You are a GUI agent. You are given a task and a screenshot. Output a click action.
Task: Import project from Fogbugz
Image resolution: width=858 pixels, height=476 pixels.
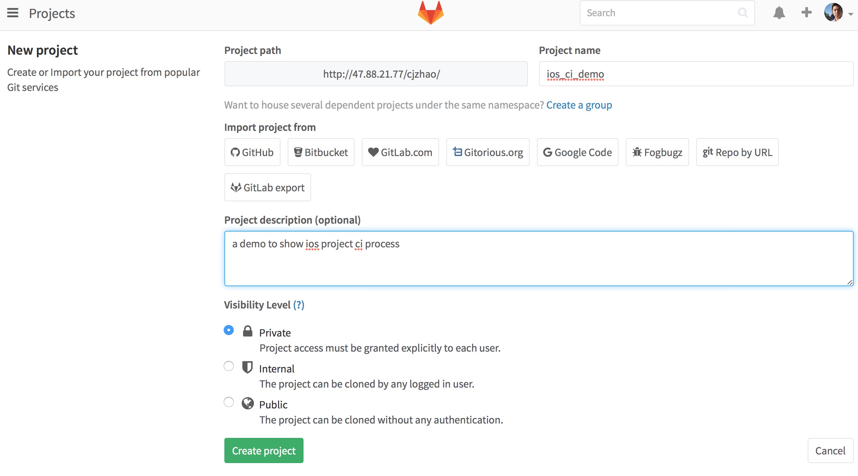tap(657, 152)
